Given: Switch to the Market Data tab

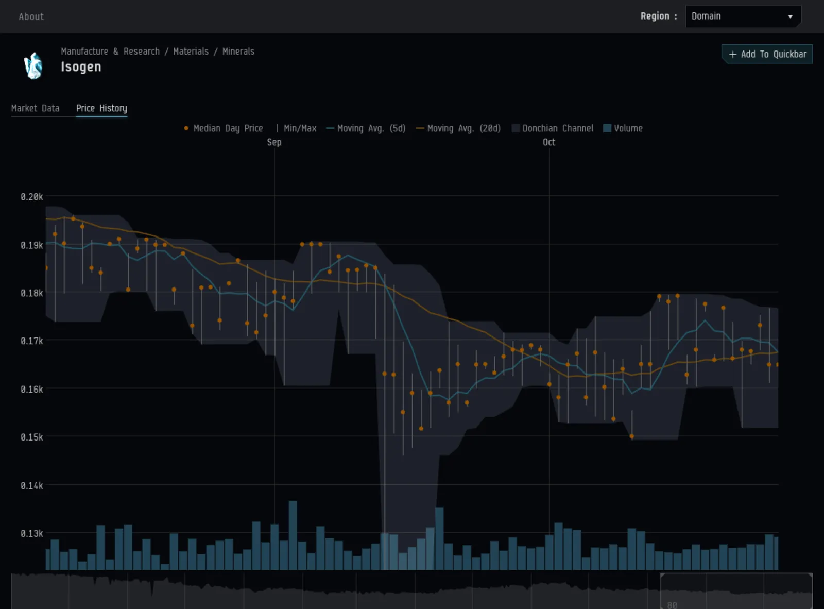Looking at the screenshot, I should [x=35, y=108].
